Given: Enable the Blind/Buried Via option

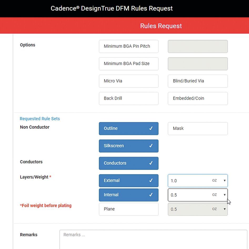Looking at the screenshot, I should pyautogui.click(x=197, y=81).
